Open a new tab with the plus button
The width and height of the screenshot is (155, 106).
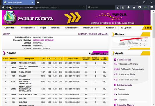[38, 2]
